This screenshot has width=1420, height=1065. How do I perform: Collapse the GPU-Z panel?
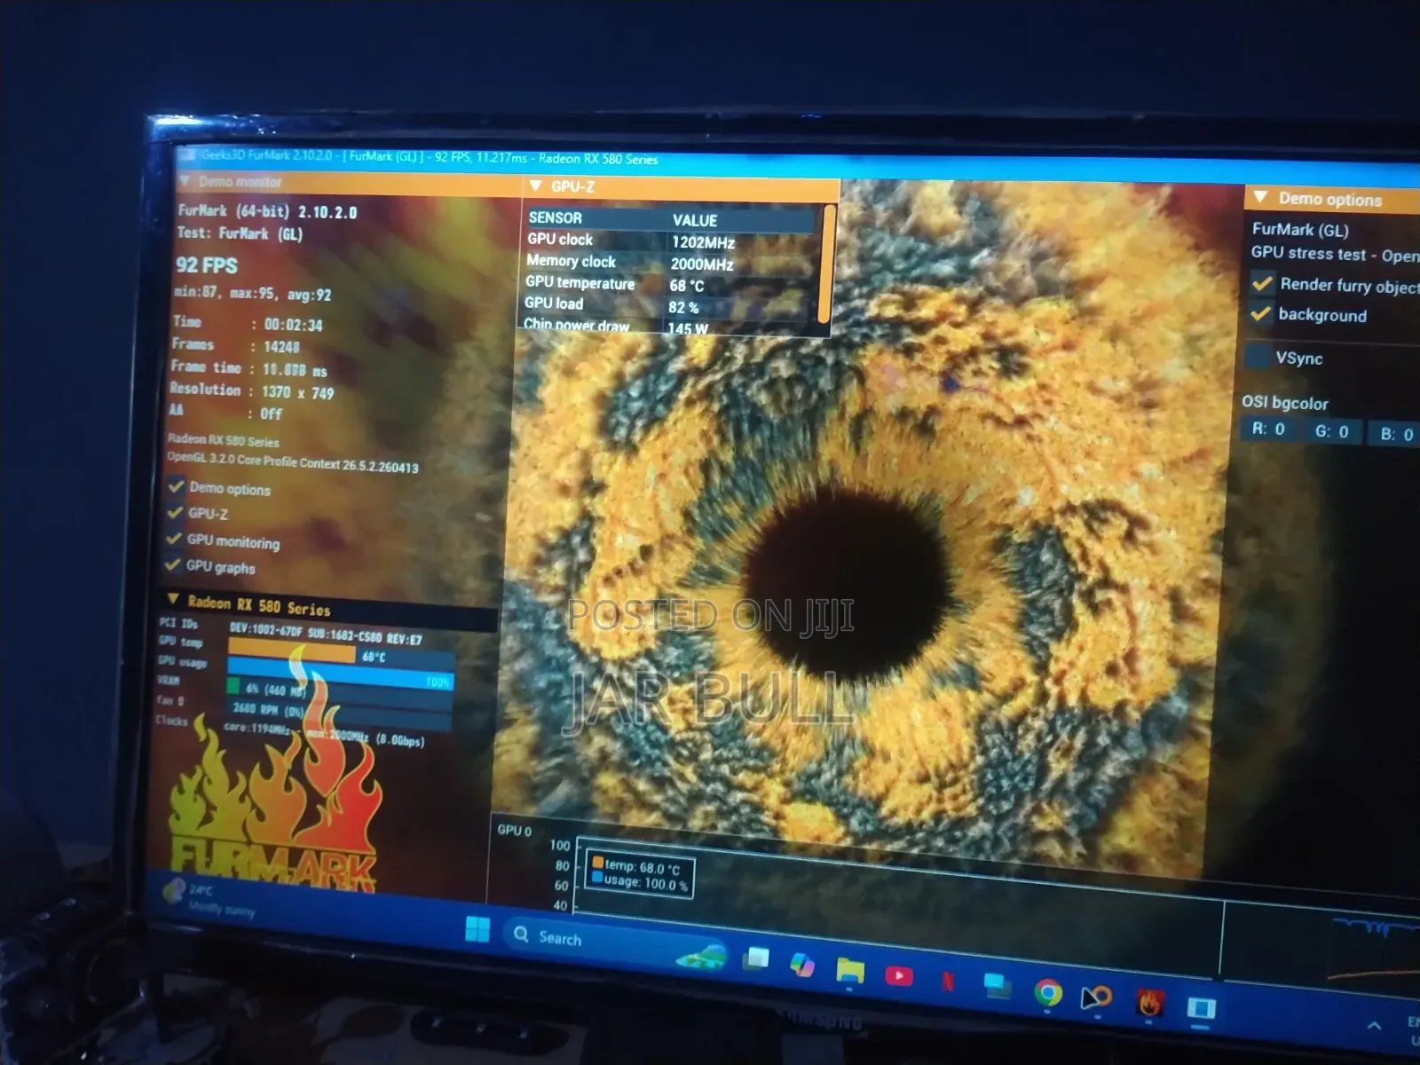click(x=535, y=185)
